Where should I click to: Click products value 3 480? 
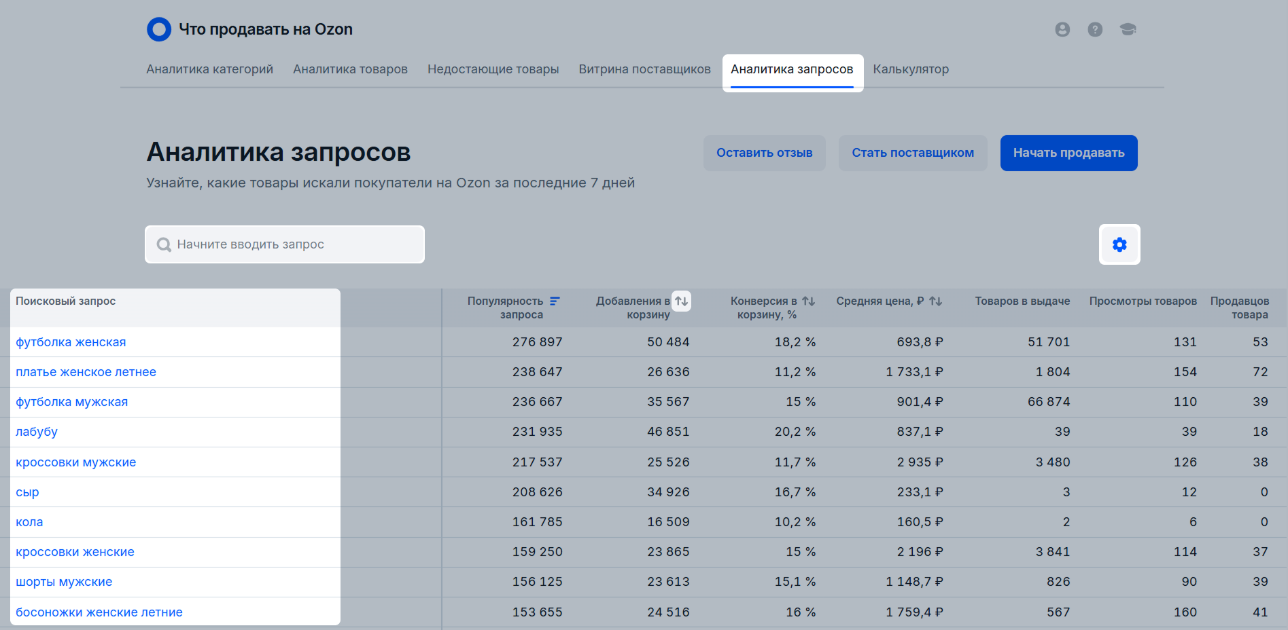pyautogui.click(x=1053, y=462)
